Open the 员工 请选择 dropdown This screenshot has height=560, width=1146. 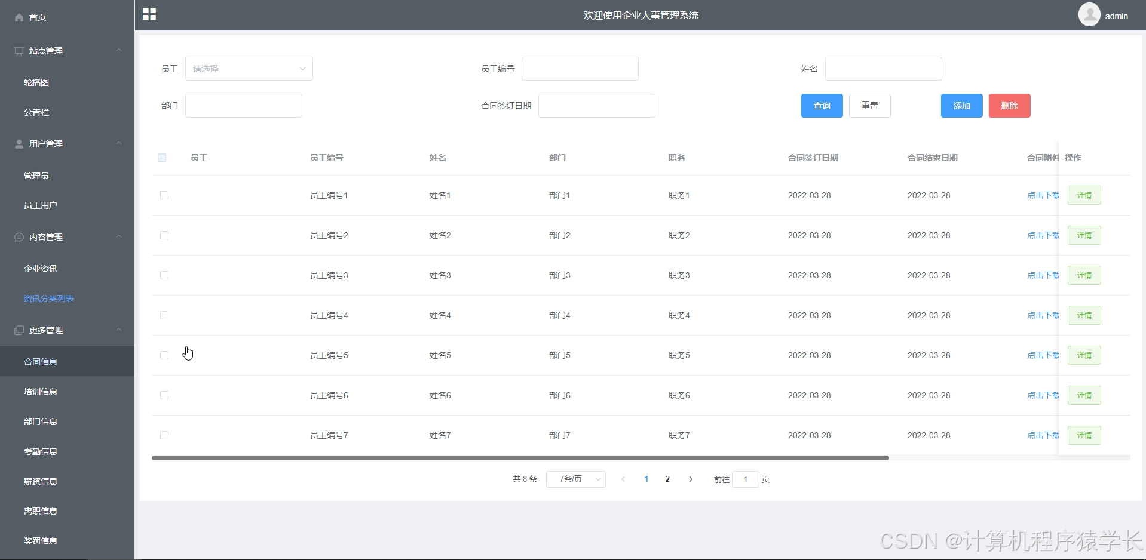[249, 69]
